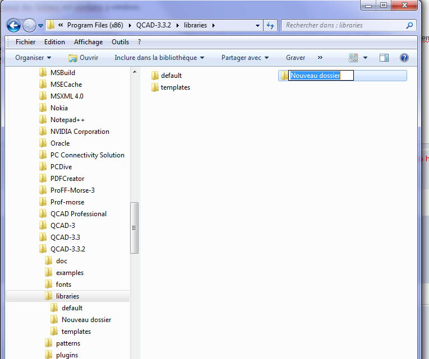Expand the Organiser dropdown menu
429x359 pixels.
(33, 58)
